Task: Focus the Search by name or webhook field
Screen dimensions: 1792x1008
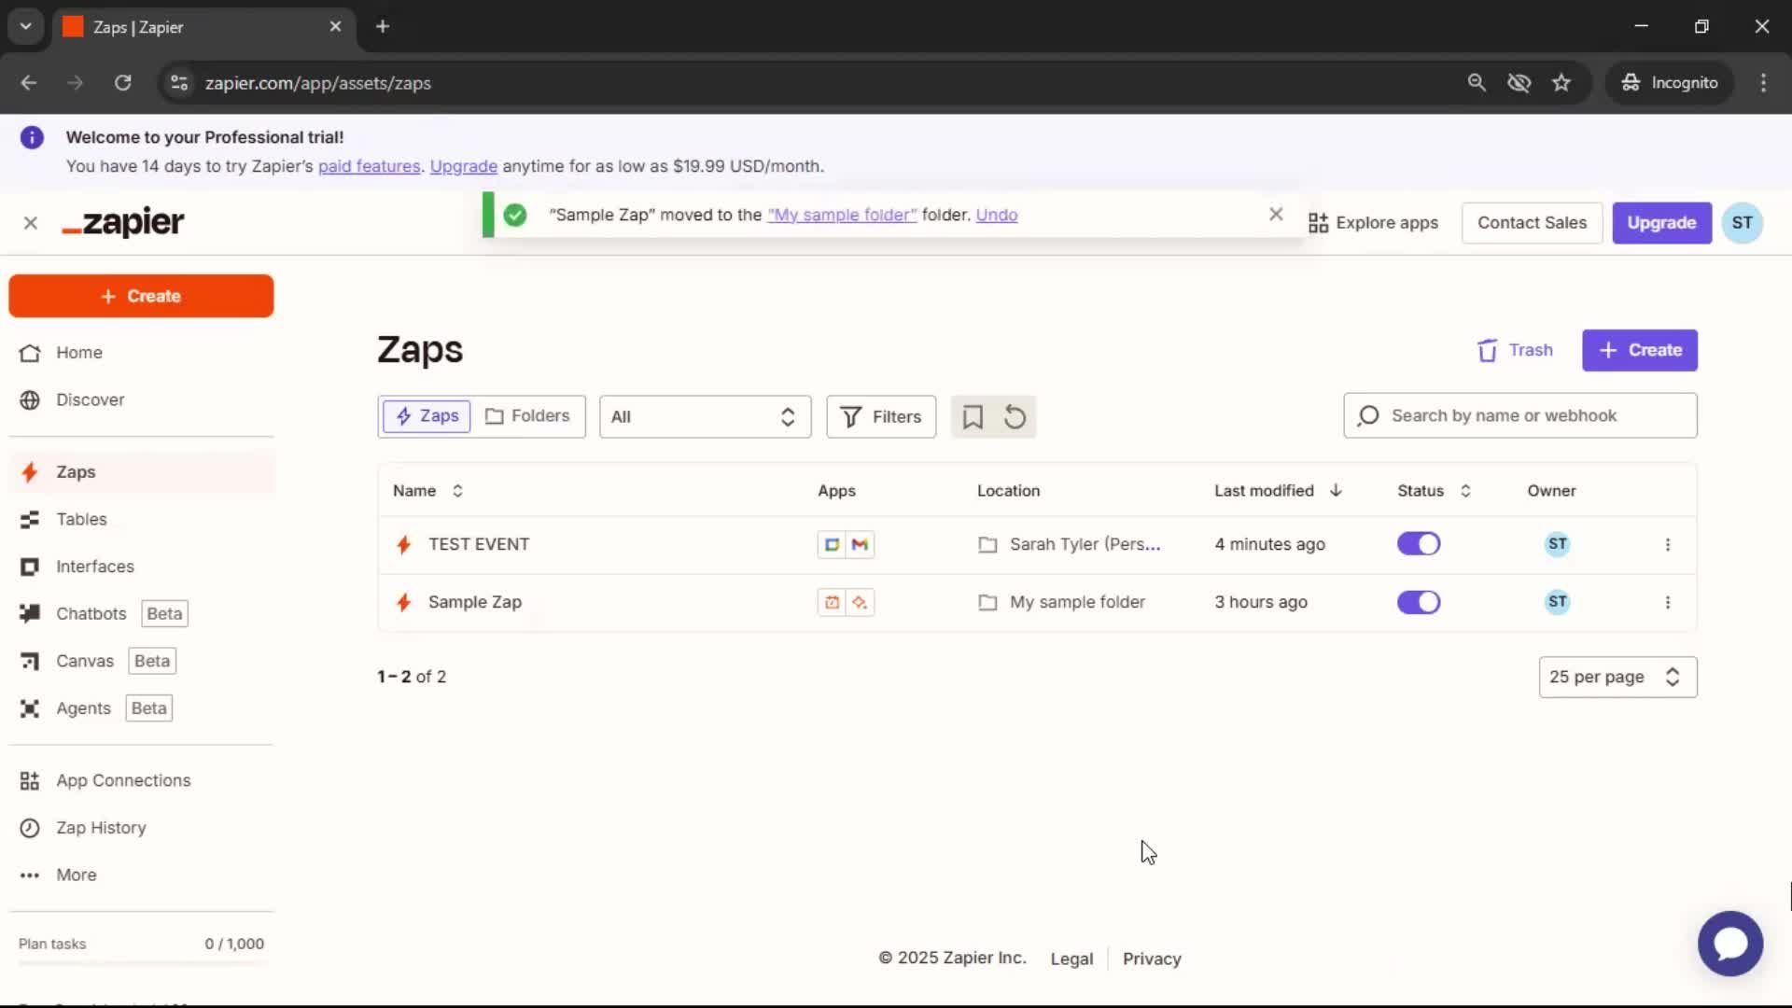Action: tap(1519, 416)
